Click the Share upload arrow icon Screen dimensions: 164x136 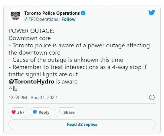click(60, 112)
